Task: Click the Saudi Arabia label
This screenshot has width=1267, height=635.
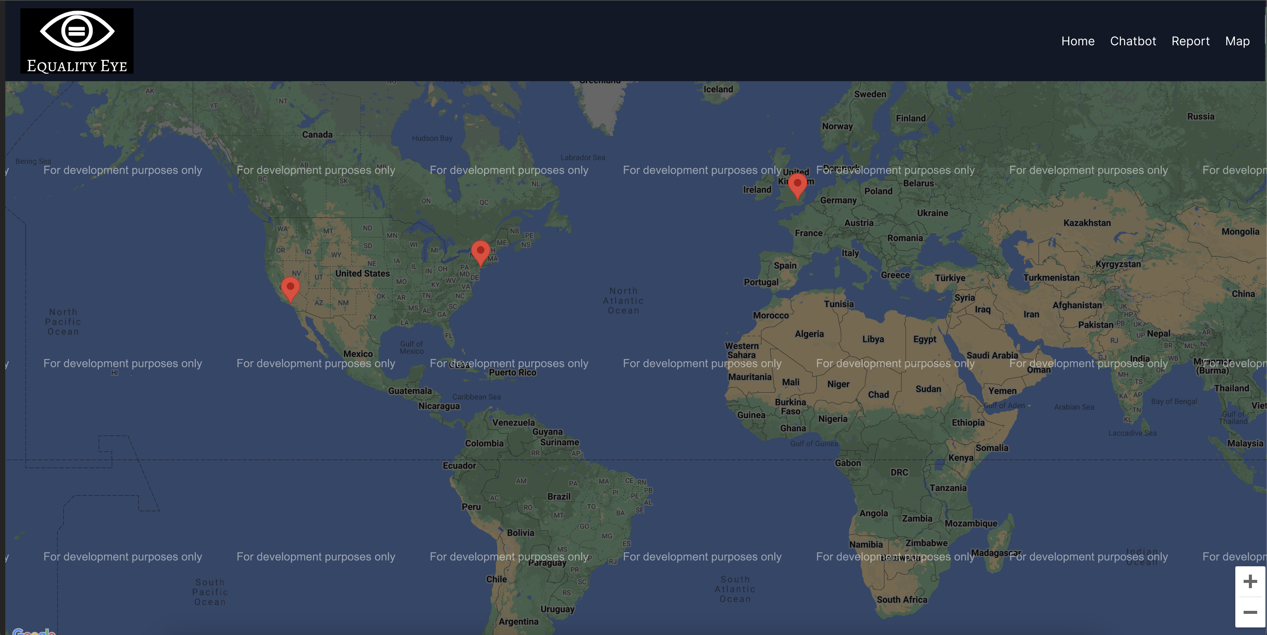Action: point(992,355)
